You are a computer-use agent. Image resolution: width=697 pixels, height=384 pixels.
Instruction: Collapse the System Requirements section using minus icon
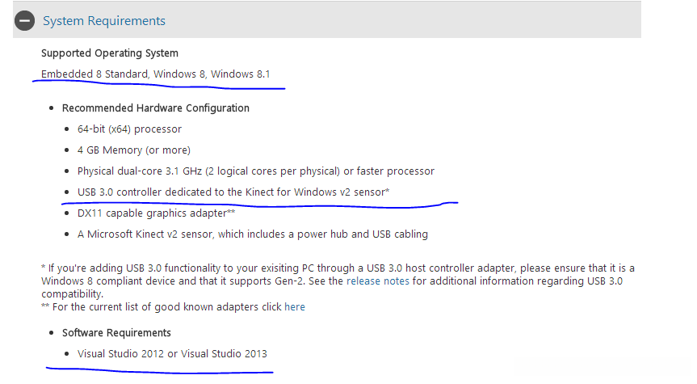pos(25,21)
